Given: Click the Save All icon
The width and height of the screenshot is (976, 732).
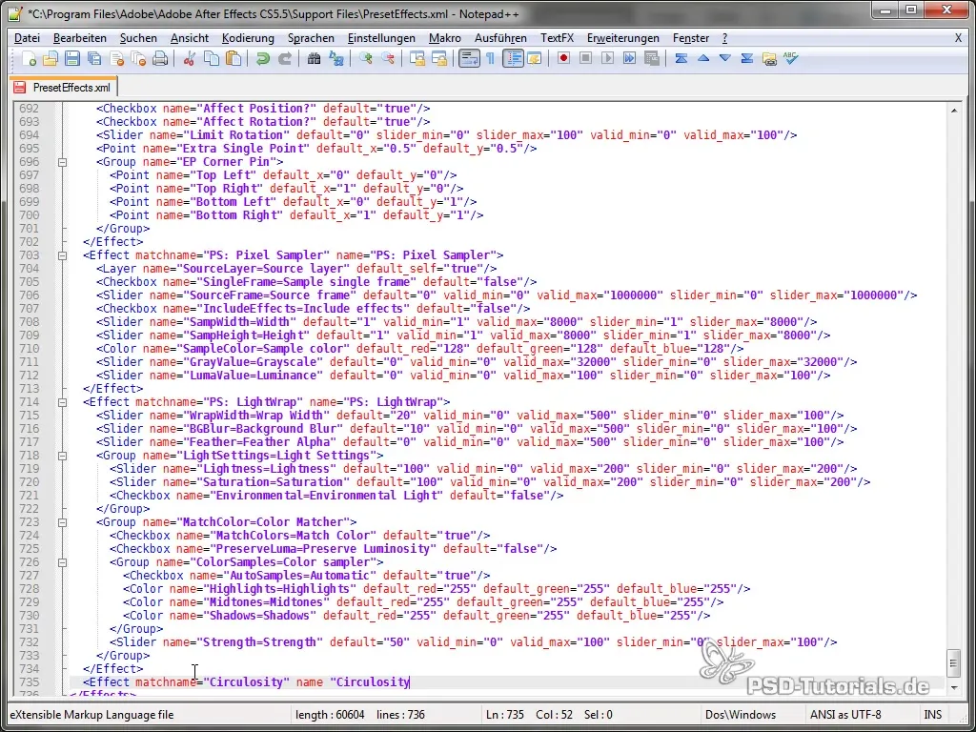Looking at the screenshot, I should pos(94,59).
